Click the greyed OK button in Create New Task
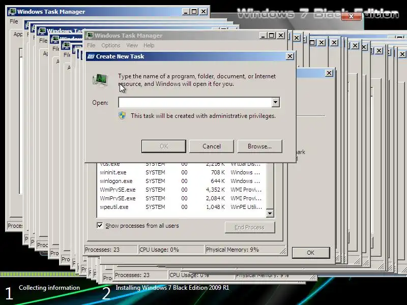Screen dimensions: 407x305 click(x=163, y=146)
